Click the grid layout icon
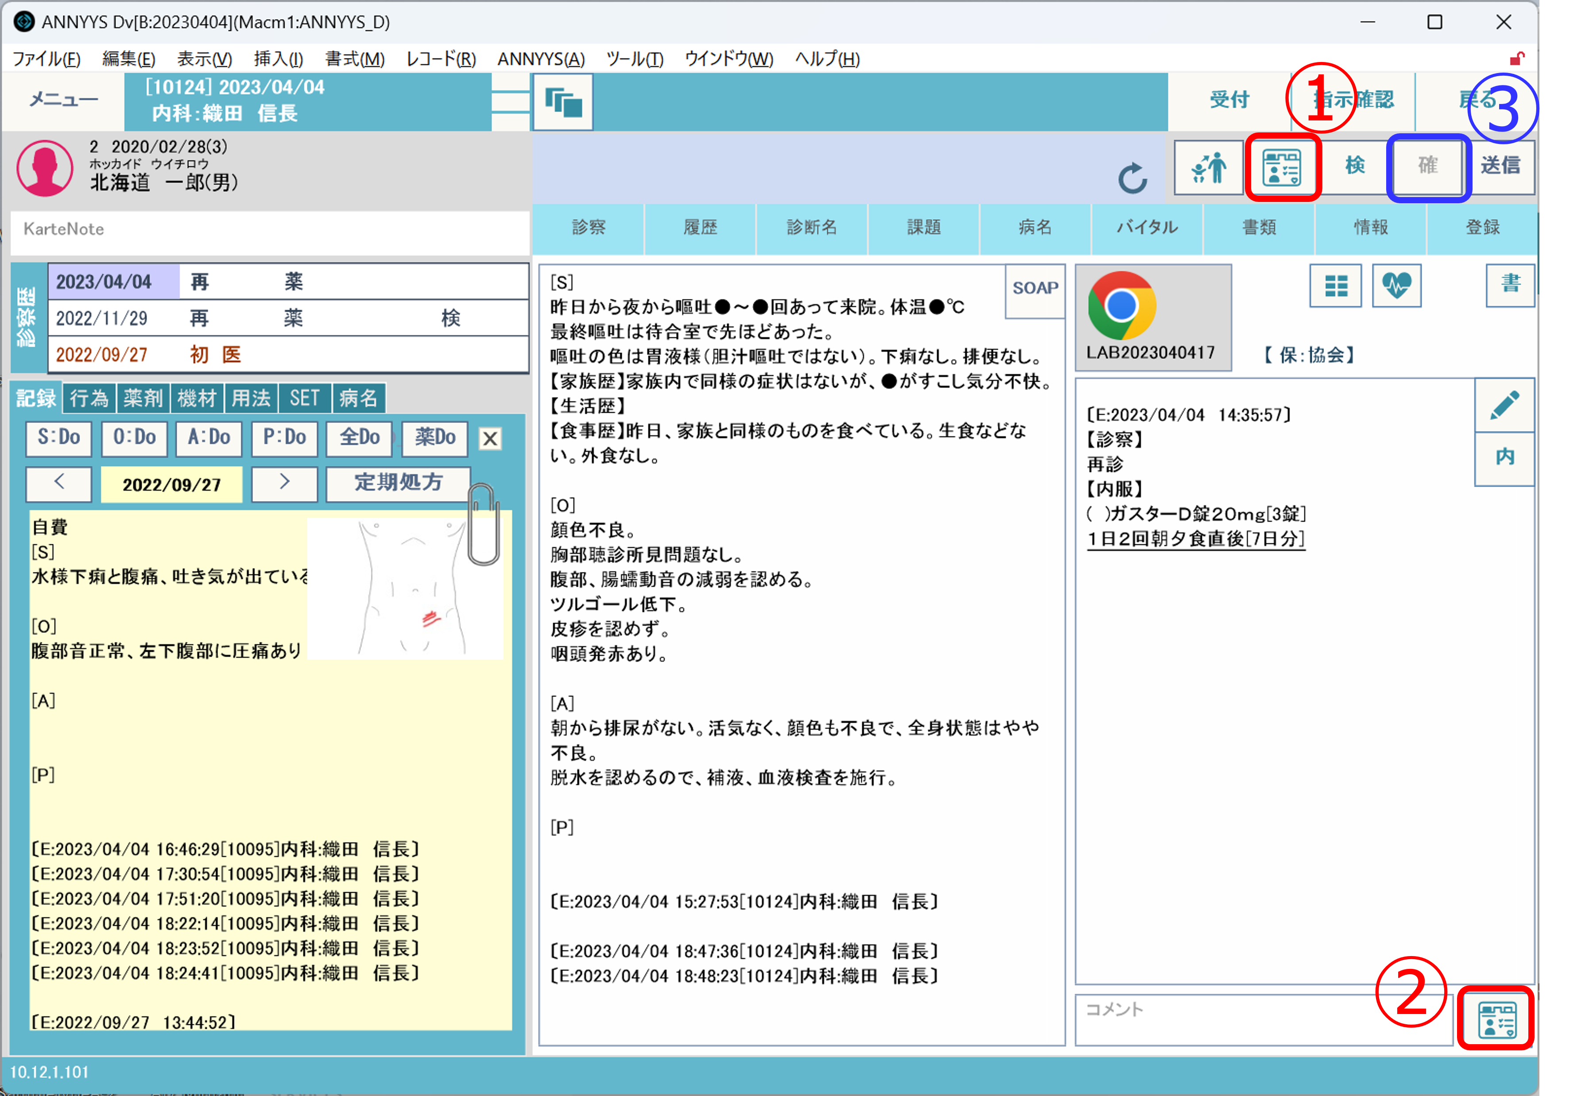1593x1096 pixels. [1335, 285]
